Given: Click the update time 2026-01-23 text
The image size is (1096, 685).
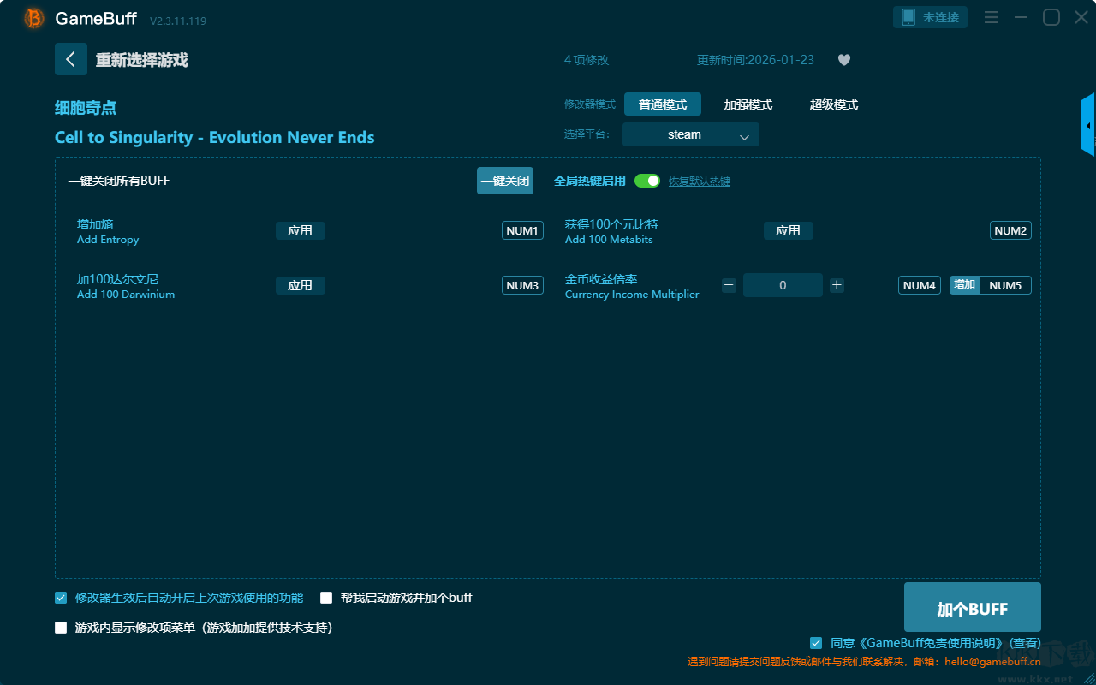Looking at the screenshot, I should (x=755, y=60).
